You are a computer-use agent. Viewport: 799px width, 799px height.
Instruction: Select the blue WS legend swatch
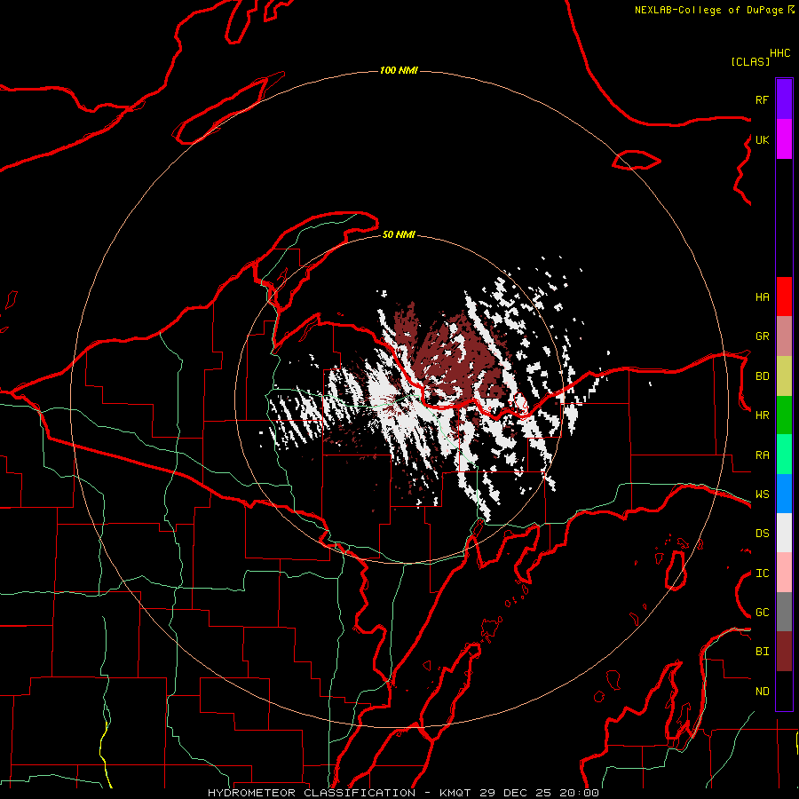click(x=784, y=494)
